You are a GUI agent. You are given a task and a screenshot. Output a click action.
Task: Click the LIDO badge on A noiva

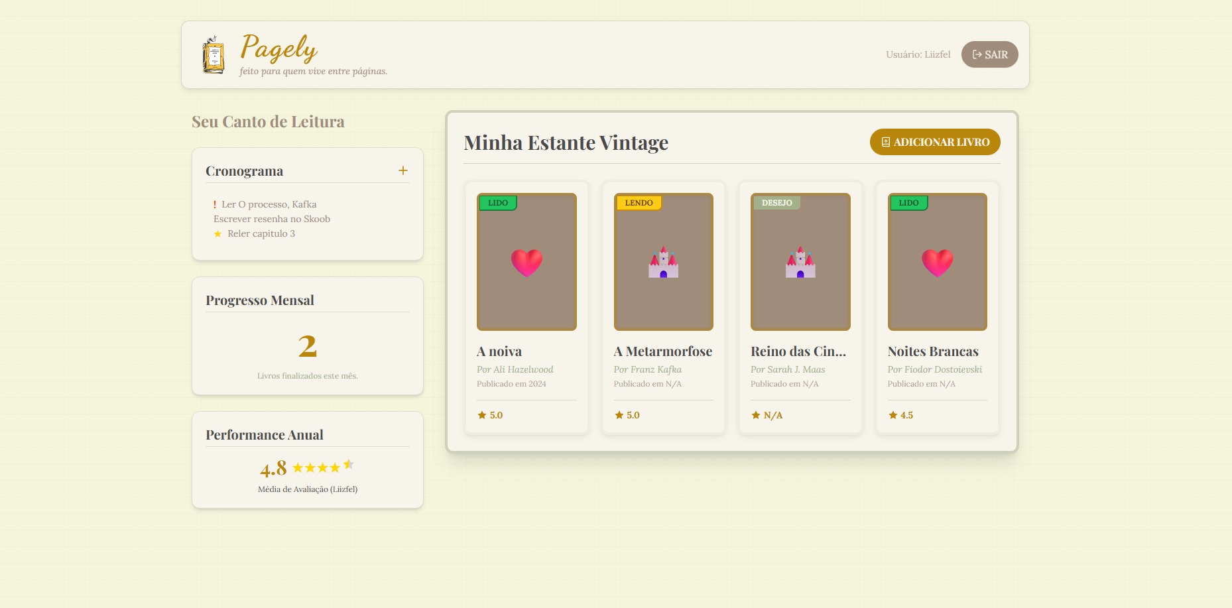click(498, 203)
